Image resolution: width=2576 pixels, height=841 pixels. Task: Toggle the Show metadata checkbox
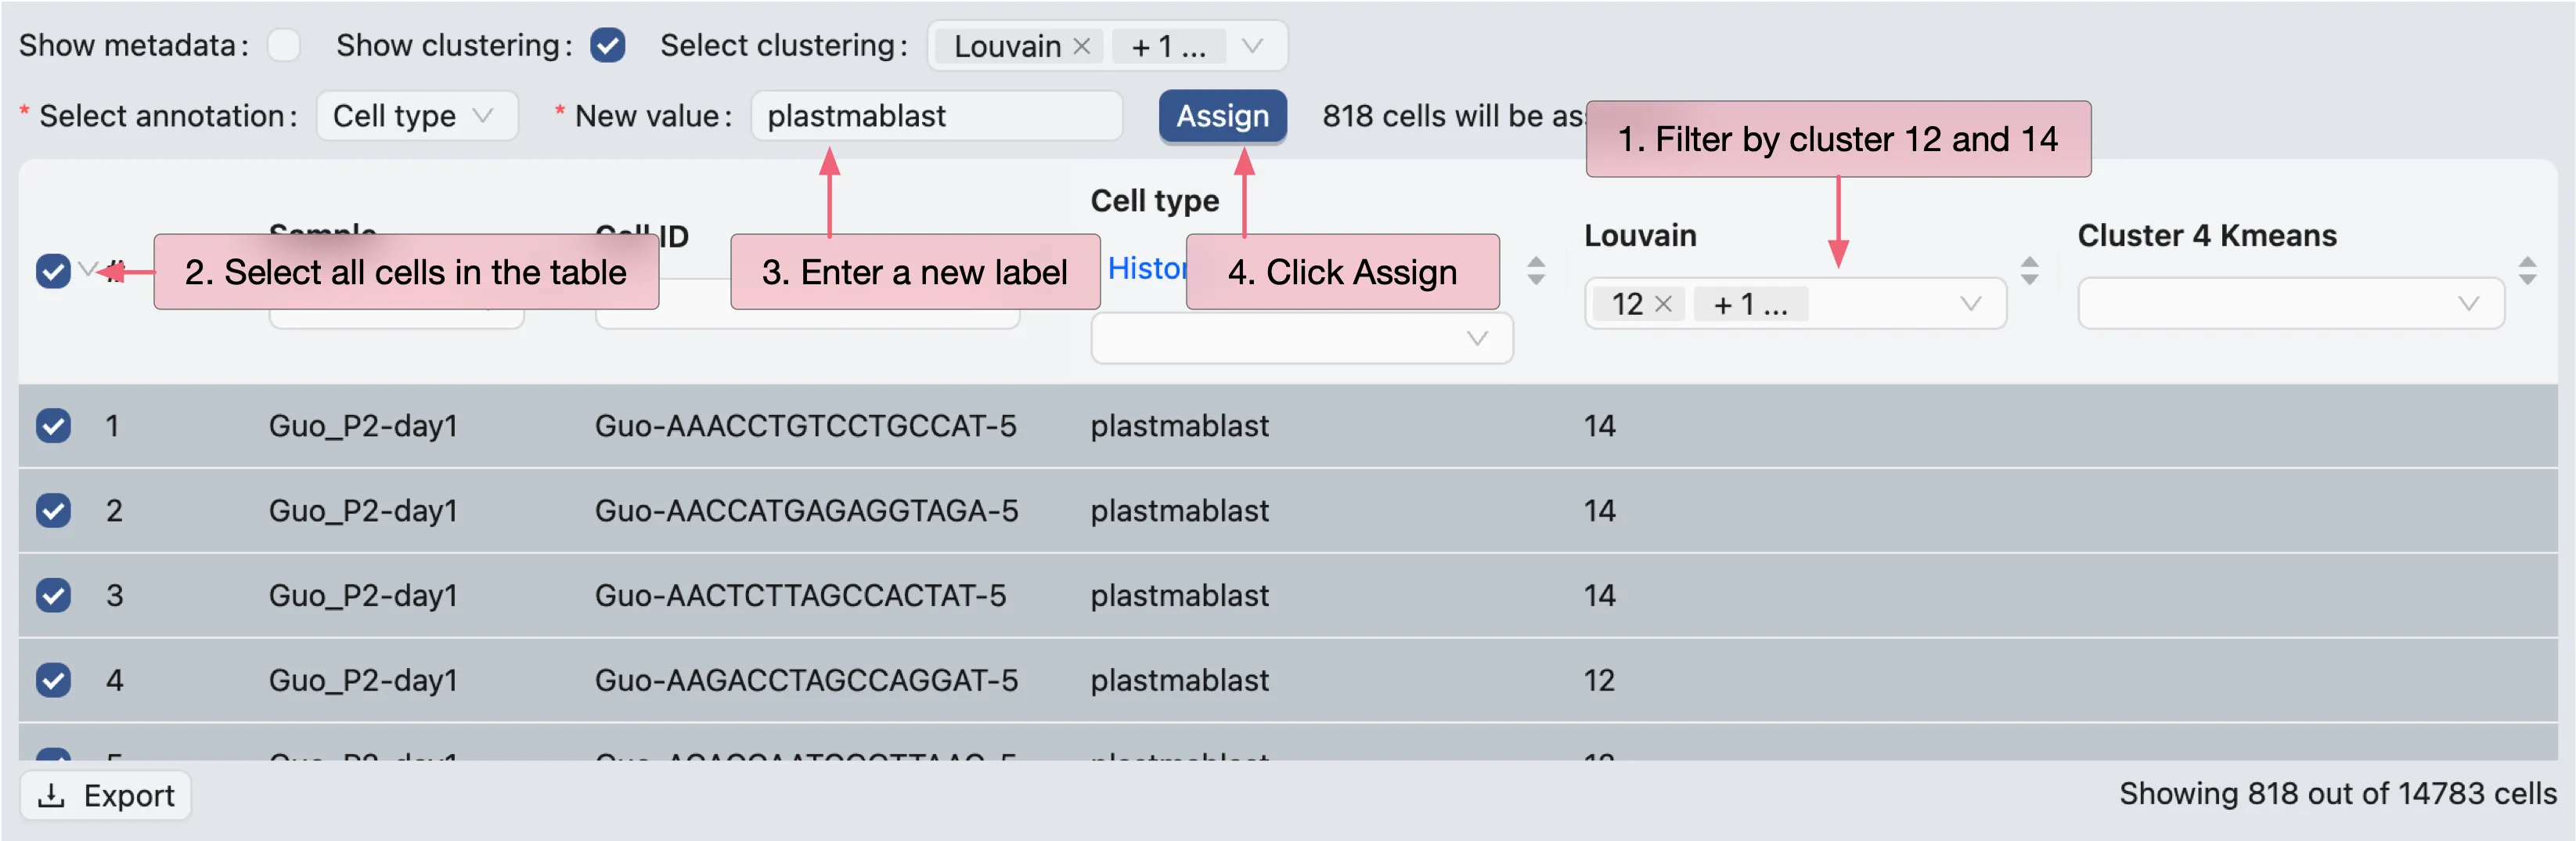(x=284, y=45)
